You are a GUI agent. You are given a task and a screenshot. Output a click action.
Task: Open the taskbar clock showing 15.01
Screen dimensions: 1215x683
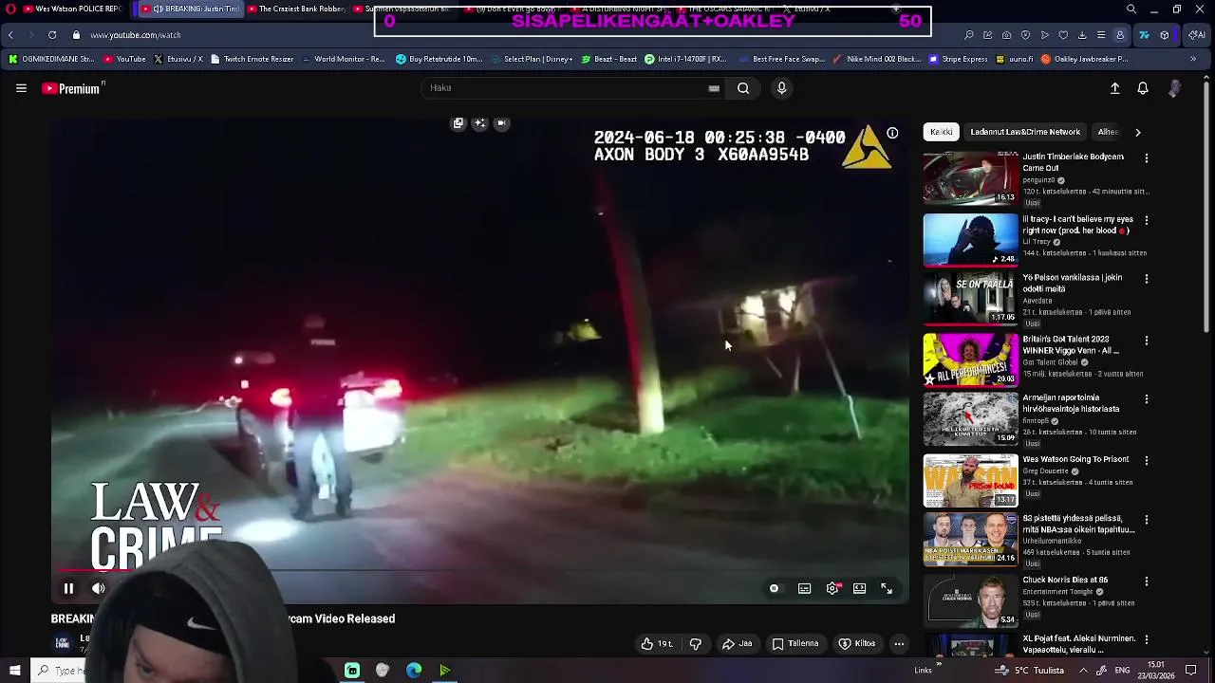click(1155, 671)
